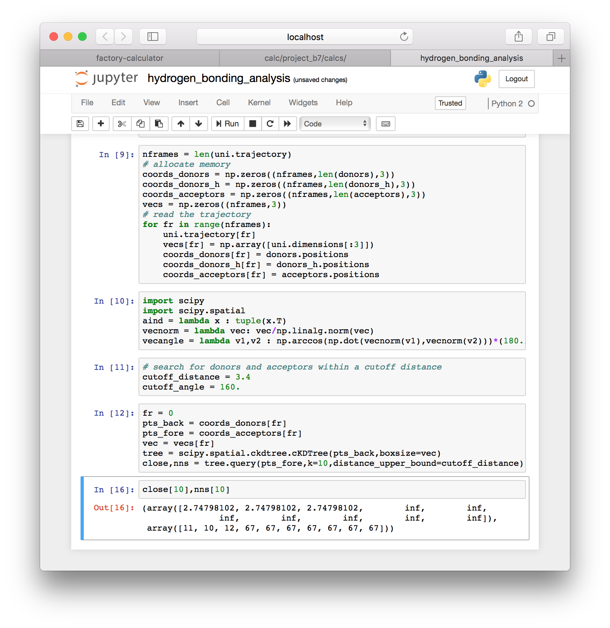Viewport: 610px width, 628px height.
Task: Cut selected cells with scissors icon
Action: click(122, 124)
